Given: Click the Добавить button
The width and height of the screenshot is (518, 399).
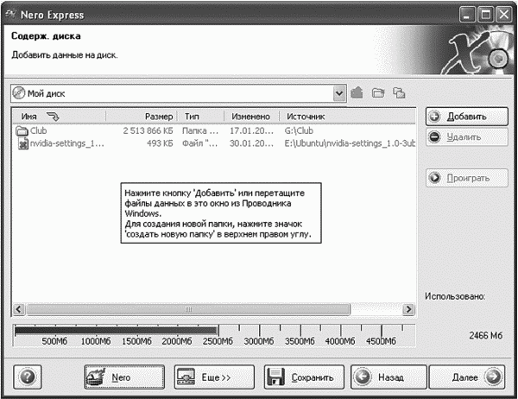Looking at the screenshot, I should click(467, 117).
